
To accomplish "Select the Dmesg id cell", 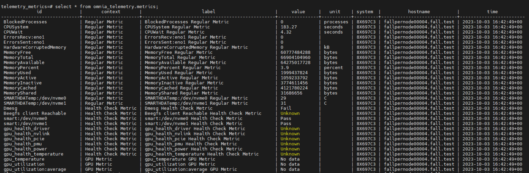I will (10, 108).
